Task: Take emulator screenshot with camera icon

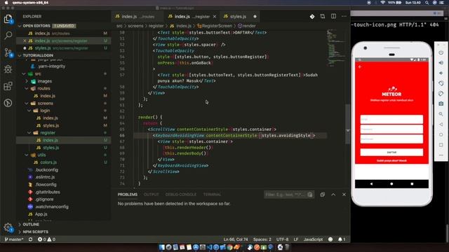Action: (x=441, y=104)
